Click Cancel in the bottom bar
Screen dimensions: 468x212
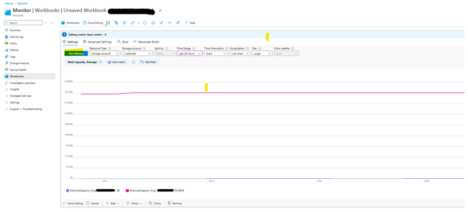coord(93,204)
